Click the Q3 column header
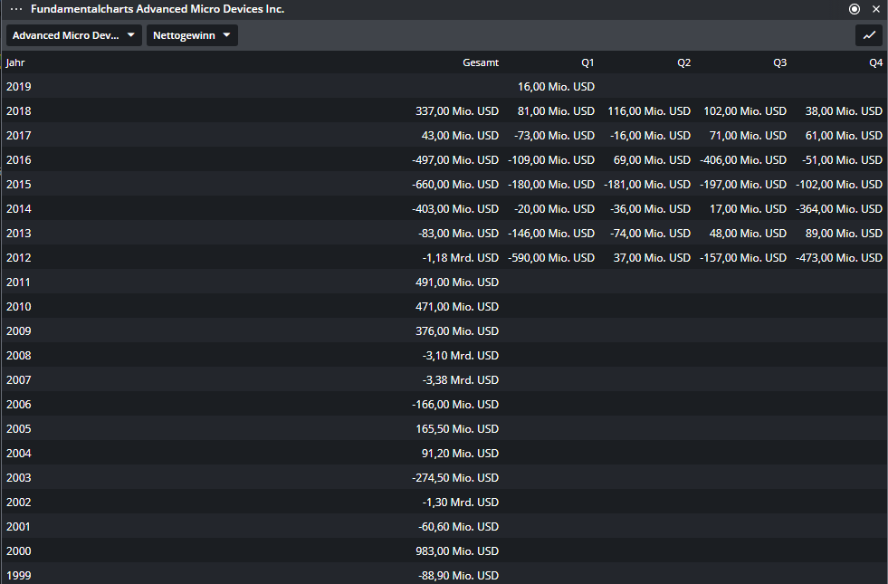888x584 pixels. click(x=780, y=62)
